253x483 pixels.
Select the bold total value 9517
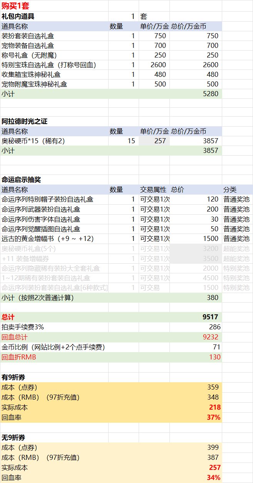click(x=211, y=317)
